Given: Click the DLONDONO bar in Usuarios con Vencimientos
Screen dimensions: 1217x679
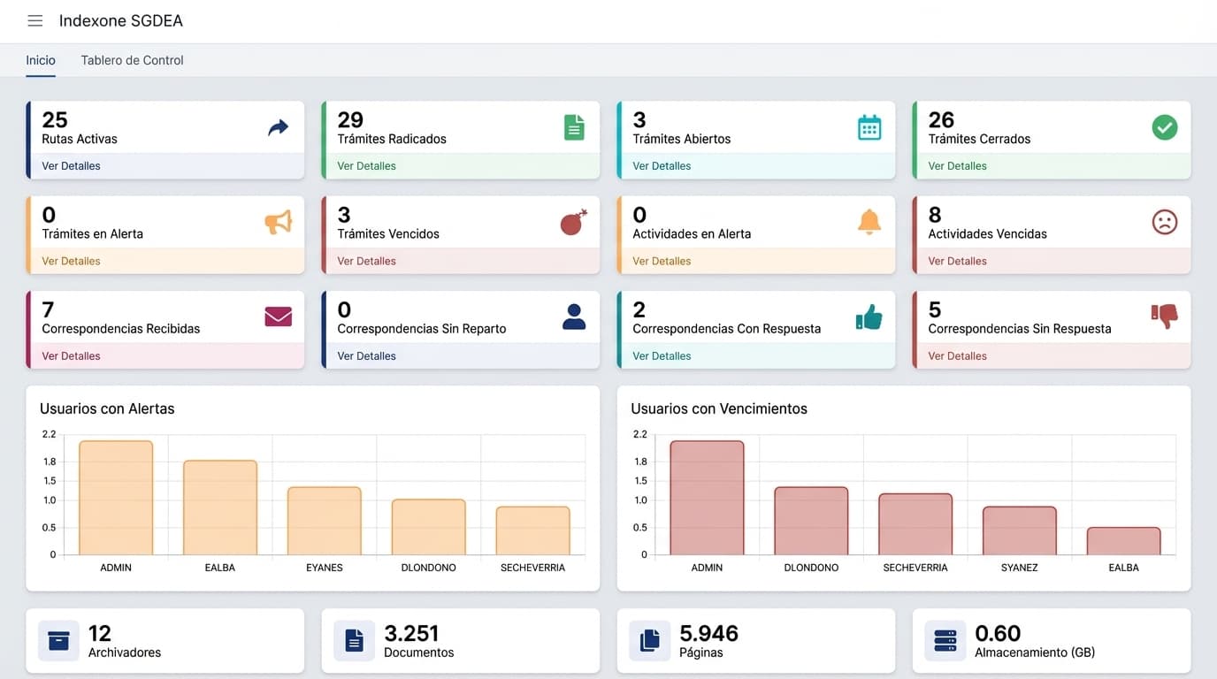Looking at the screenshot, I should click(x=811, y=521).
